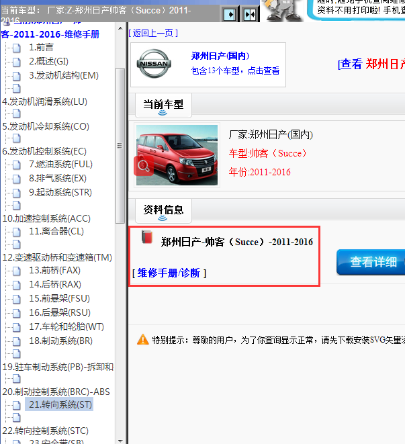Click the orange warning triangle icon

tap(143, 339)
